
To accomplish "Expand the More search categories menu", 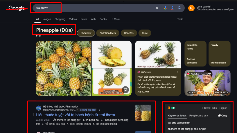I will (x=116, y=19).
